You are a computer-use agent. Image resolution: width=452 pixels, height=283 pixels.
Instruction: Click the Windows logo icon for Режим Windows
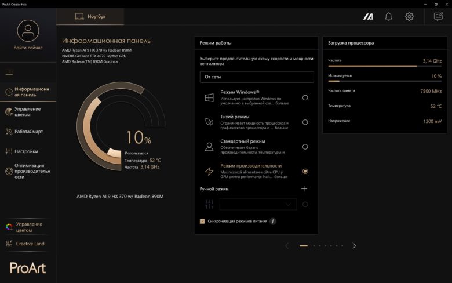point(209,98)
